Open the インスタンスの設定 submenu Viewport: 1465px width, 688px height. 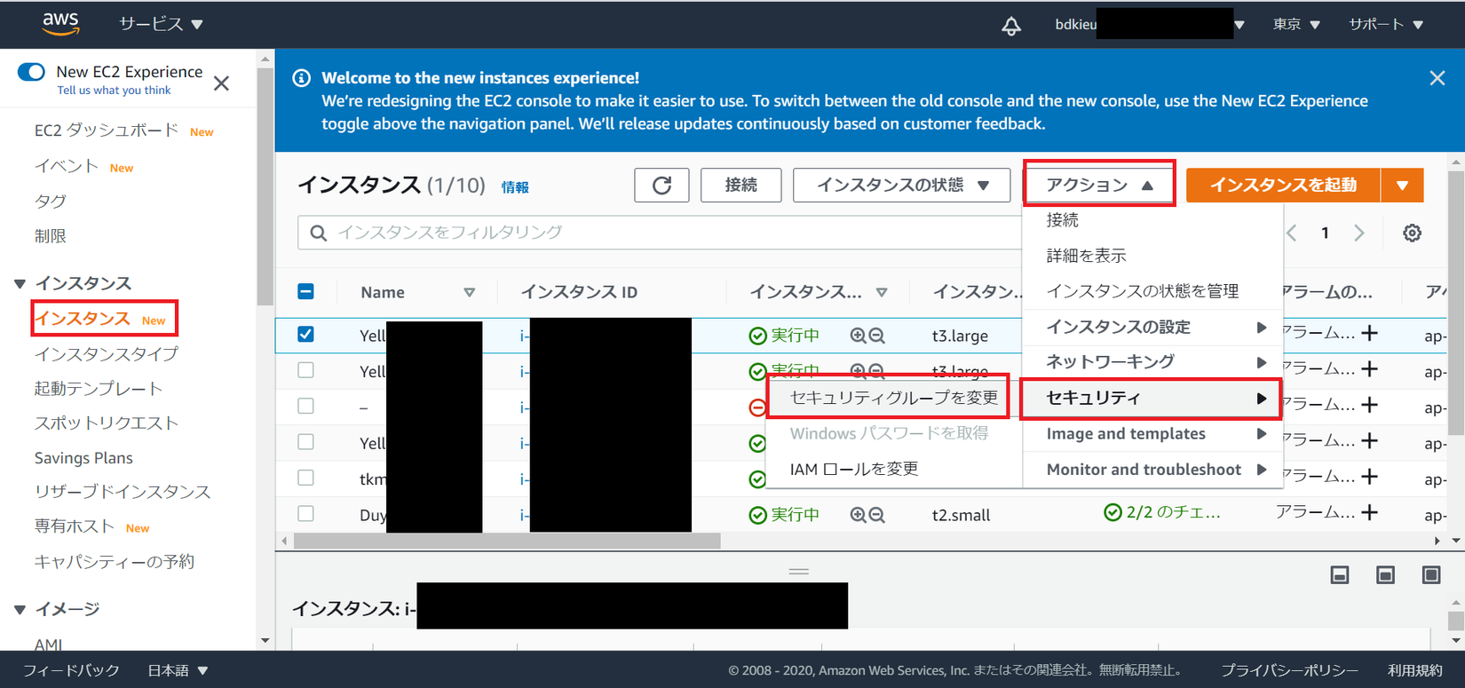pyautogui.click(x=1152, y=327)
